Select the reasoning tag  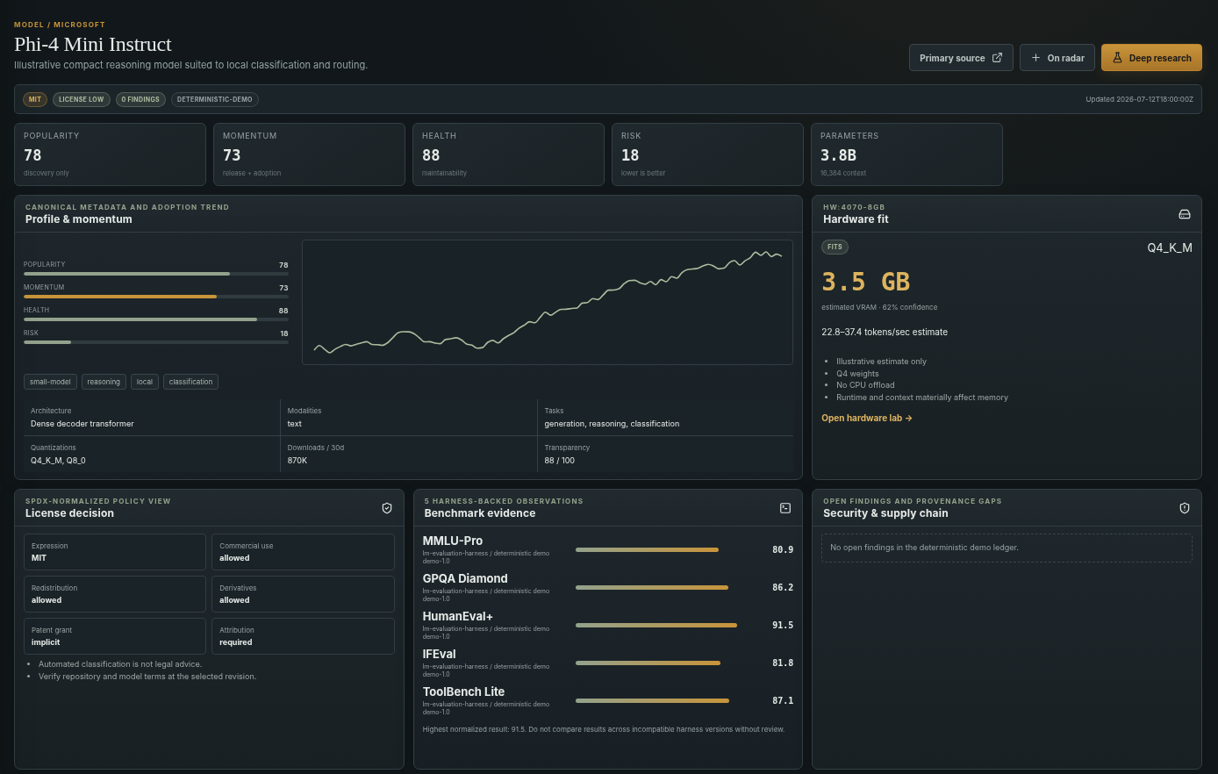(104, 382)
